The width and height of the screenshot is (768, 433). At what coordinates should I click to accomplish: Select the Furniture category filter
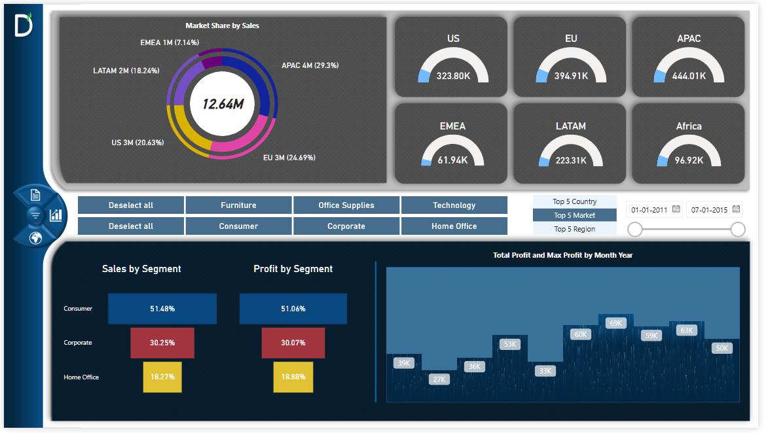238,205
